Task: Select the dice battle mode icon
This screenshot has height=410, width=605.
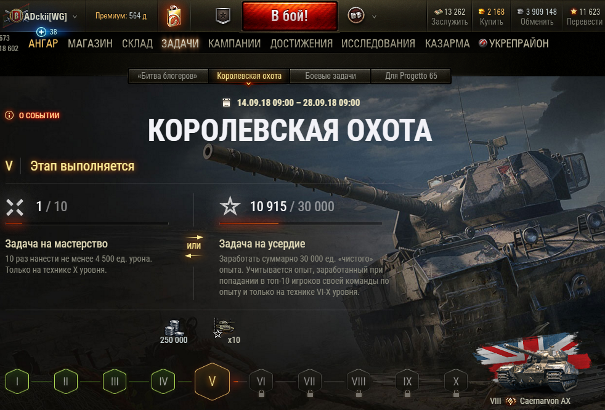Action: [355, 16]
